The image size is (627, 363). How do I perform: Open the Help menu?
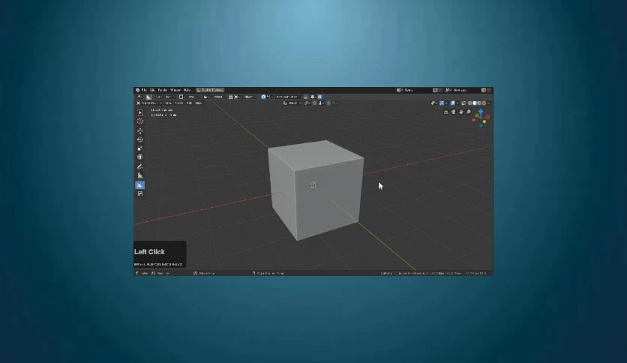coord(187,90)
